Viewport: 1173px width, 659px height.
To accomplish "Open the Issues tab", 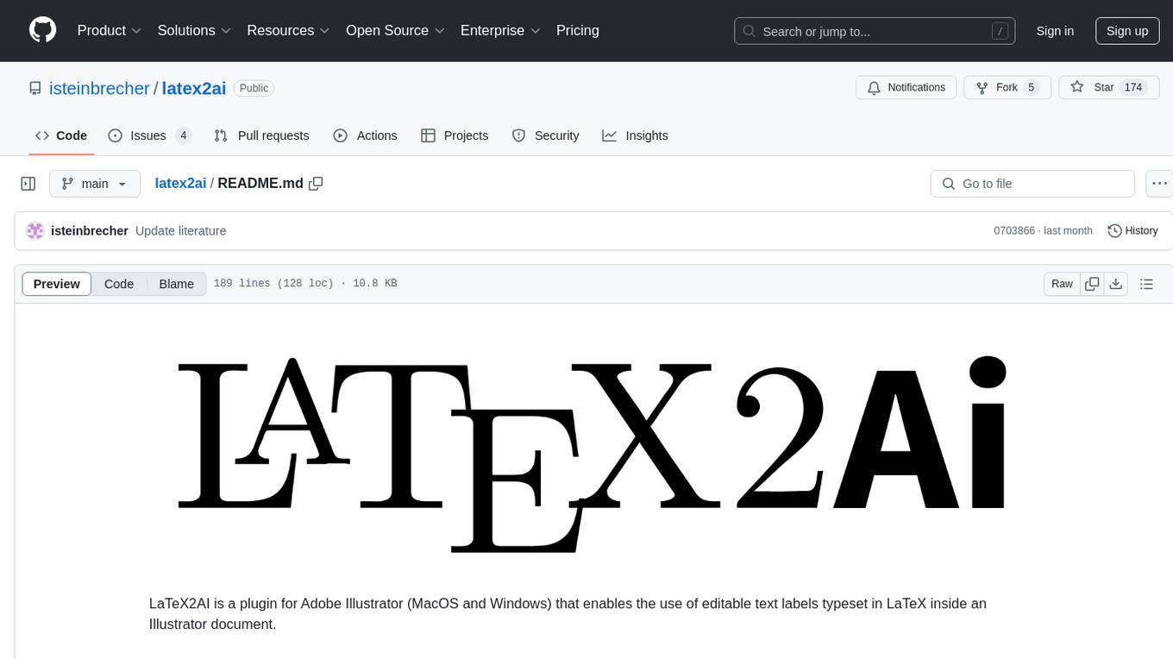I will point(149,135).
